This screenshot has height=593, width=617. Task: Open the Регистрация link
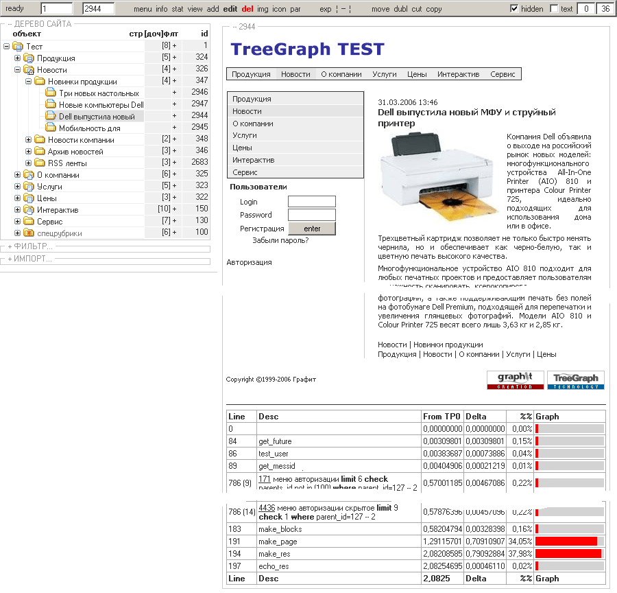pos(262,229)
